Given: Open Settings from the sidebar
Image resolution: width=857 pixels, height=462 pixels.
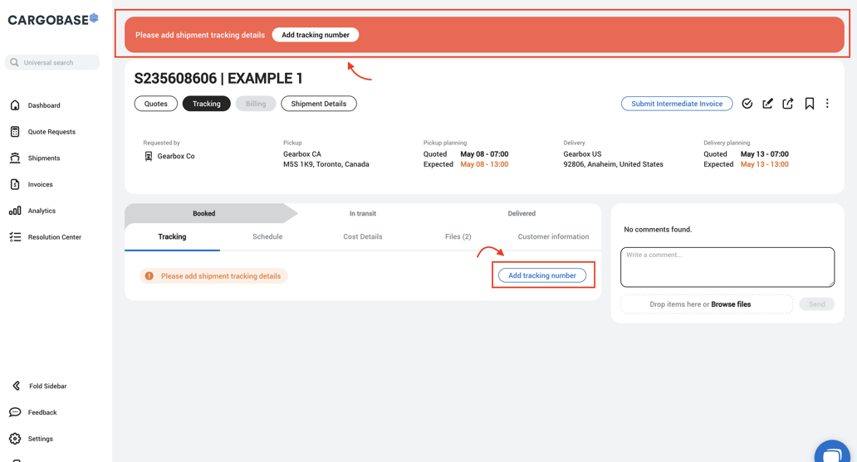Looking at the screenshot, I should point(40,439).
